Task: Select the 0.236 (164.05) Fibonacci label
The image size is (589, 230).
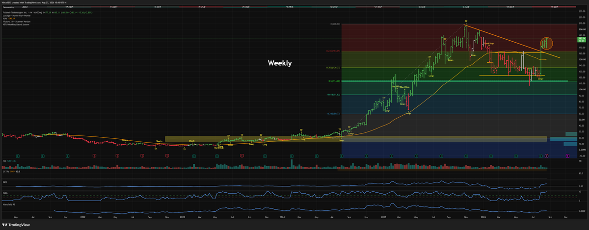Action: [333, 51]
